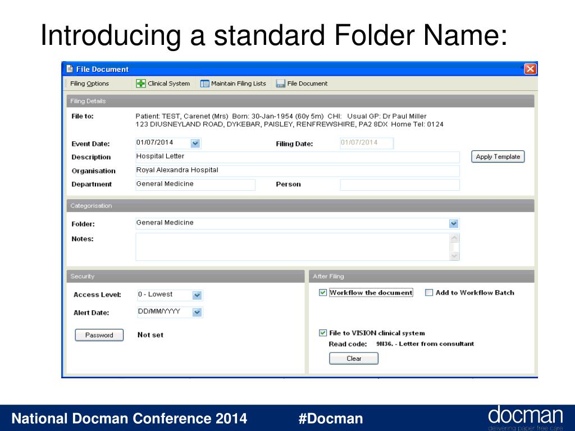Expand the Event Date dropdown
The height and width of the screenshot is (431, 575).
tap(195, 143)
